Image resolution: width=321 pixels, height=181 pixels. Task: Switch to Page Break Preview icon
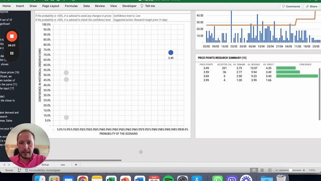[270, 170]
